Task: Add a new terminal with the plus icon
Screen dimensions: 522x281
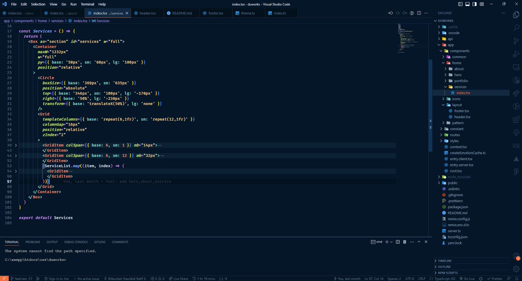Action: point(386,242)
